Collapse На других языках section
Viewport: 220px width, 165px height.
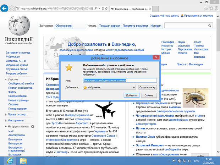6,127
